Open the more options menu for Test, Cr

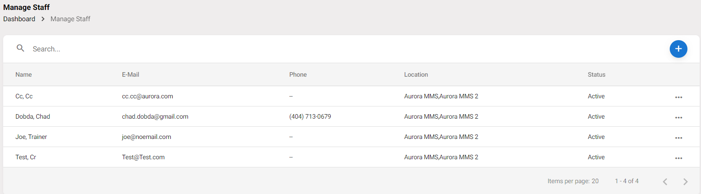[x=678, y=158]
